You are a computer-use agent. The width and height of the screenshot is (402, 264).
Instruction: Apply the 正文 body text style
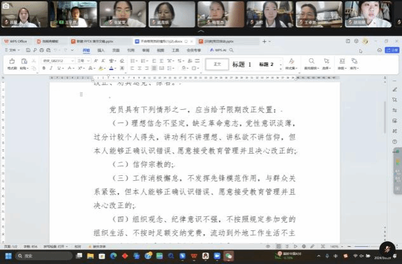[x=217, y=64]
